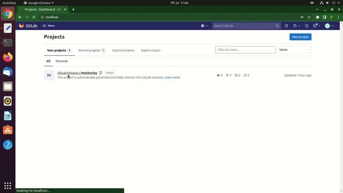Click the M project avatar
This screenshot has width=343, height=193.
tap(49, 75)
